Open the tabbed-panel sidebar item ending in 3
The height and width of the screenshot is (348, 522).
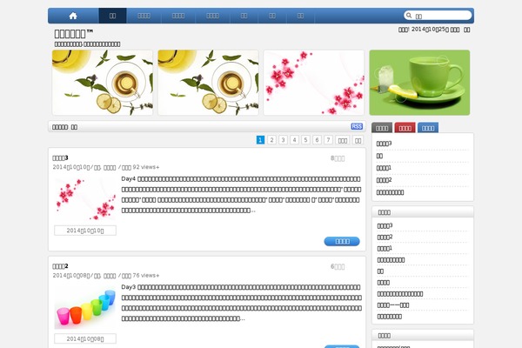384,144
